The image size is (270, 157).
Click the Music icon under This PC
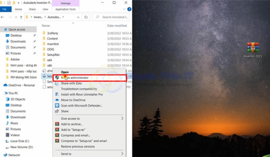tap(7, 123)
